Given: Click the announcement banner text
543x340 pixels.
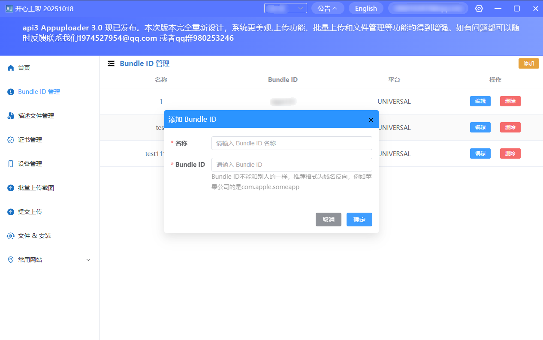Looking at the screenshot, I should point(271,33).
